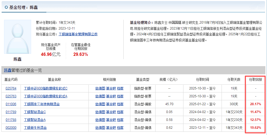Click the 规模（亿元） column header
This screenshot has height=135, width=267.
(x=169, y=79)
